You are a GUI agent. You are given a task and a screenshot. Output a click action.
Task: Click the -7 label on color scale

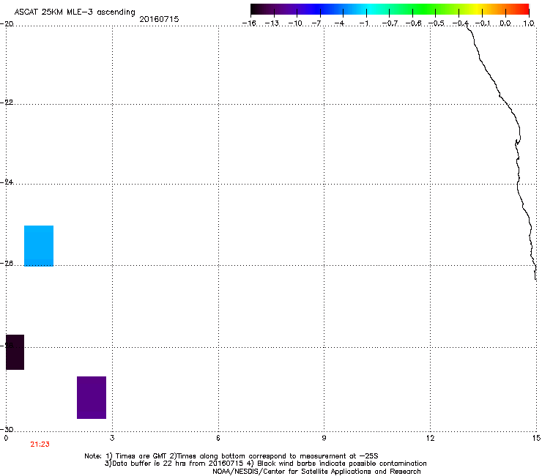(x=316, y=23)
